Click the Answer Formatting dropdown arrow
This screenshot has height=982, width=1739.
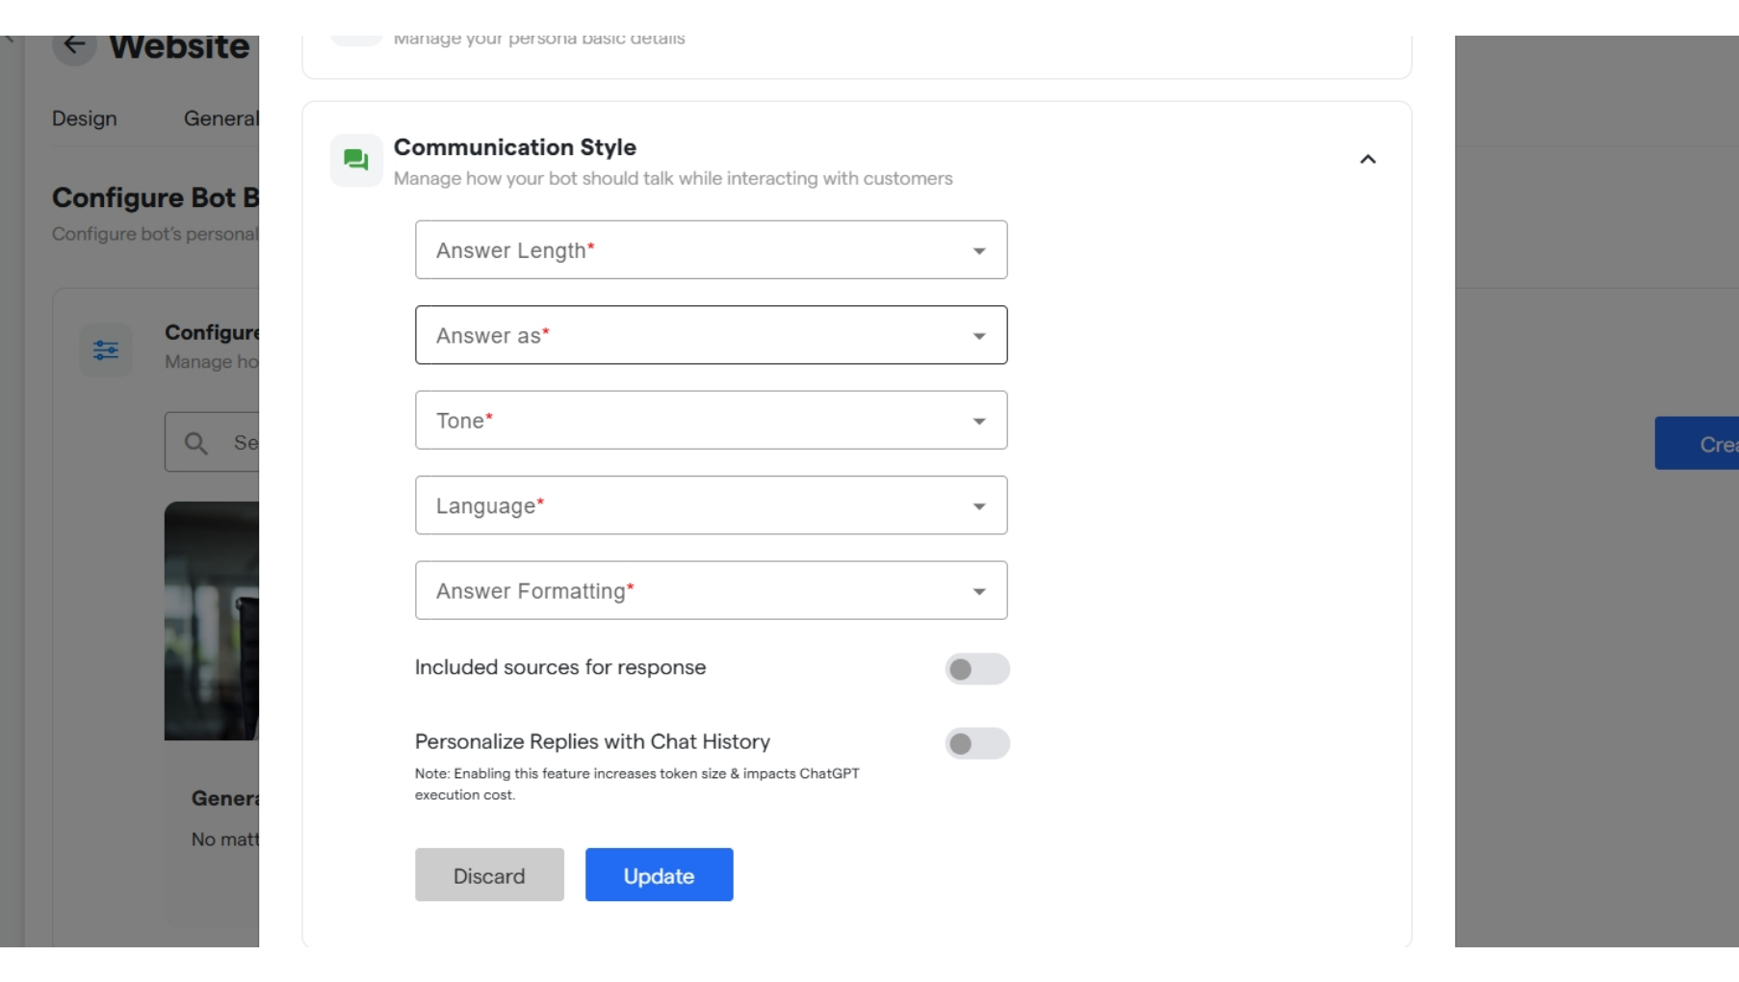click(x=978, y=592)
